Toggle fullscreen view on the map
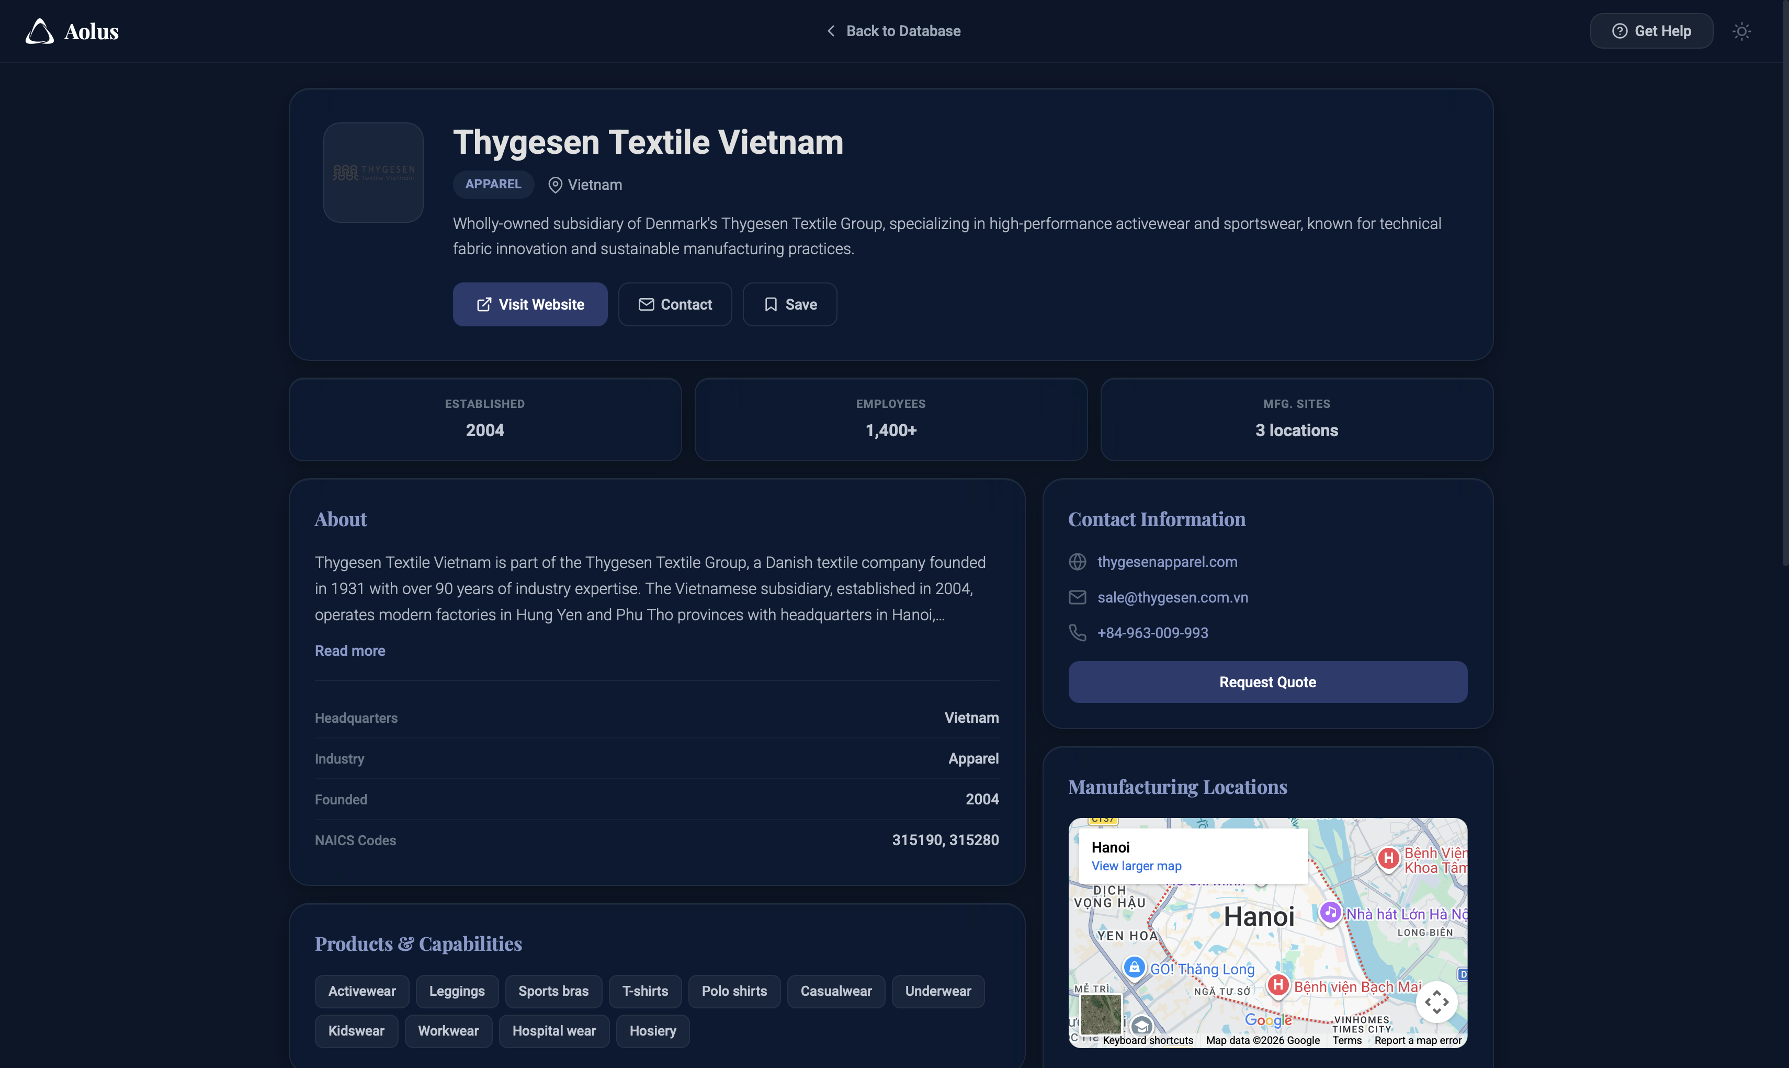1789x1068 pixels. (1436, 1002)
